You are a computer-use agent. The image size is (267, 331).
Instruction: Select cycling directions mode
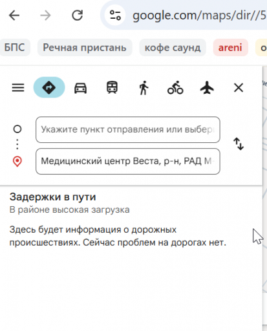tap(175, 88)
